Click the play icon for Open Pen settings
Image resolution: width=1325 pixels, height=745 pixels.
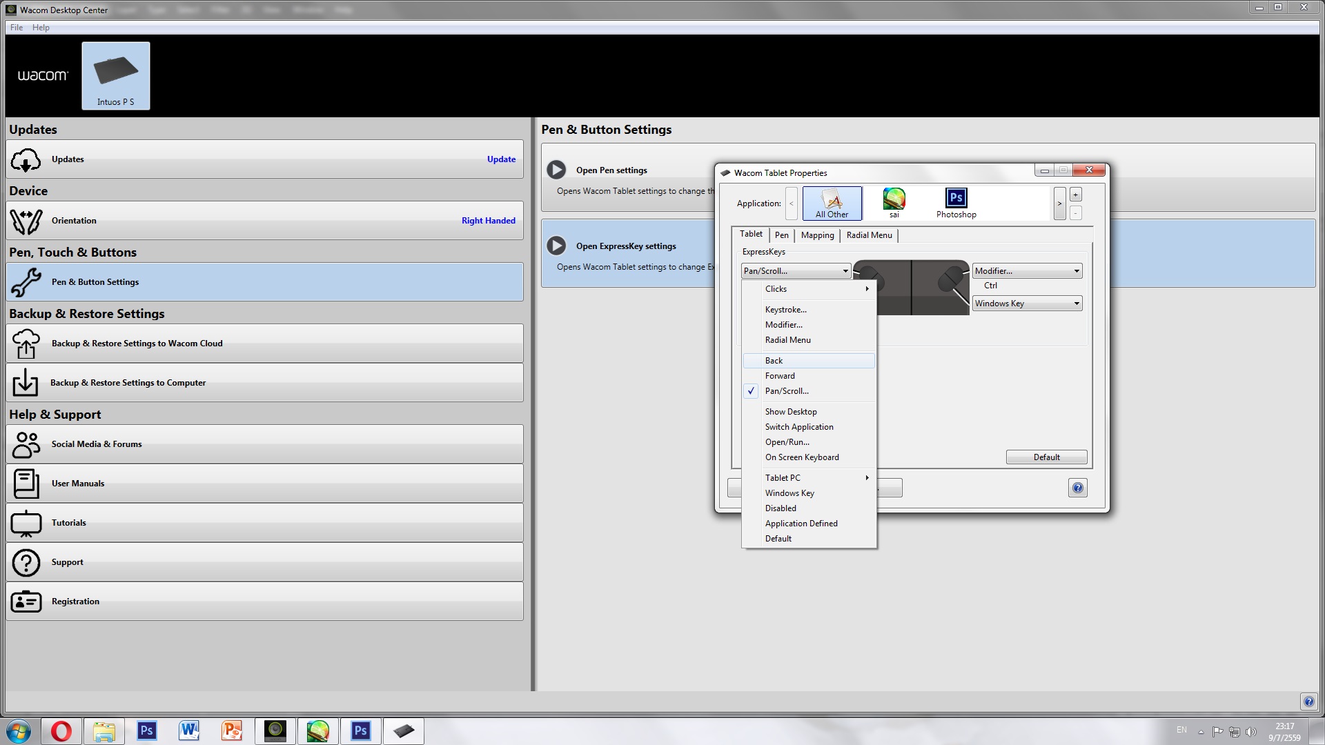[556, 170]
